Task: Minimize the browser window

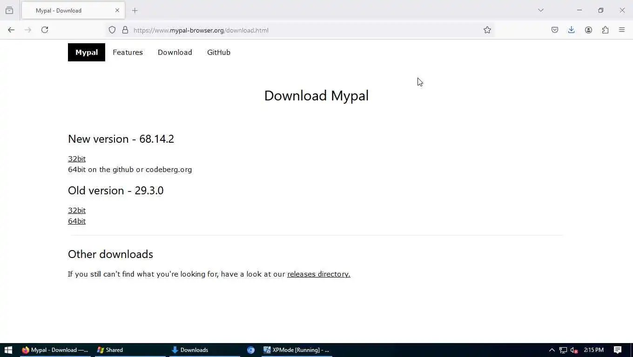Action: [579, 10]
